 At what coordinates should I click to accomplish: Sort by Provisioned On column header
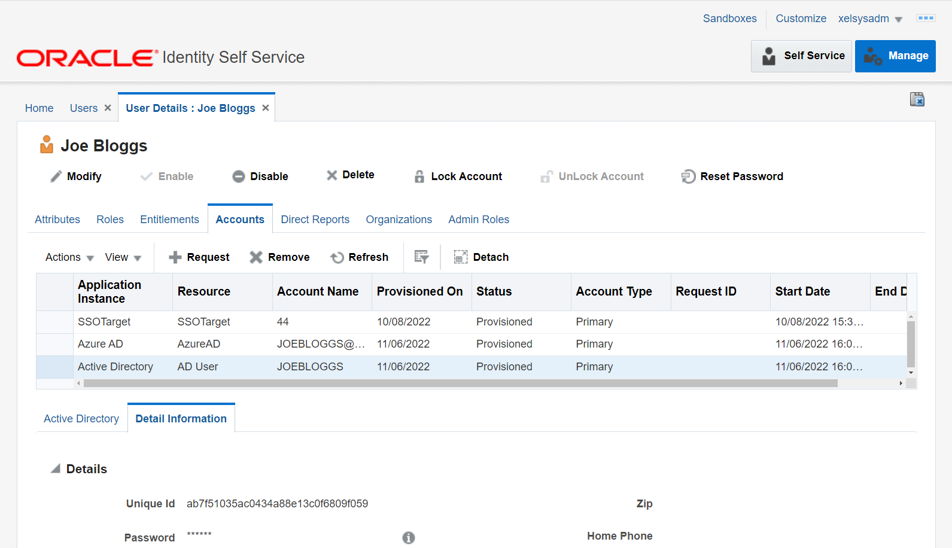click(421, 292)
